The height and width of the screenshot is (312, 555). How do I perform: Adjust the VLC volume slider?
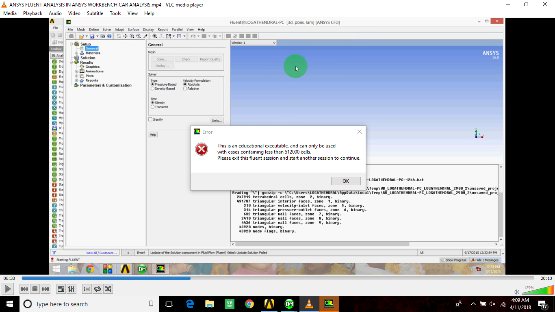[x=538, y=290]
